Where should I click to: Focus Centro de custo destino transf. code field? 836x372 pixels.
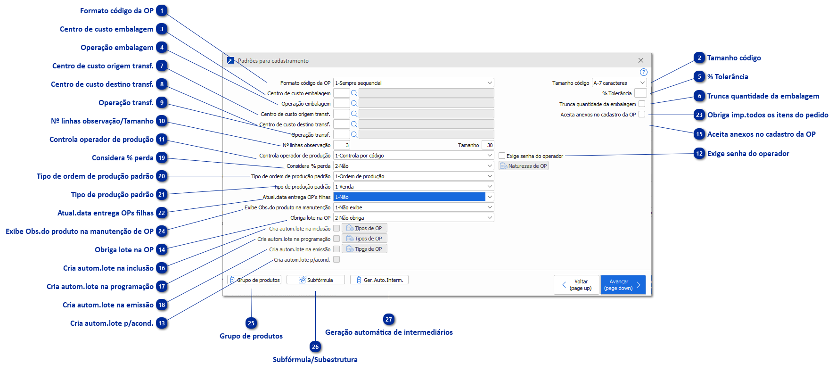coord(342,124)
